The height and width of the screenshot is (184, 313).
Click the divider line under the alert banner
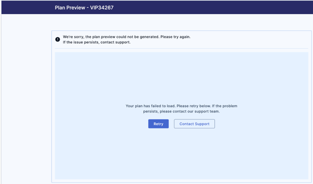pos(181,49)
